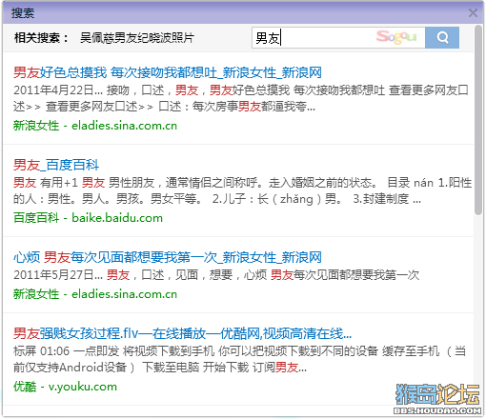Click the Sogou logo in search box
Viewport: 486px width, 419px height.
[396, 37]
